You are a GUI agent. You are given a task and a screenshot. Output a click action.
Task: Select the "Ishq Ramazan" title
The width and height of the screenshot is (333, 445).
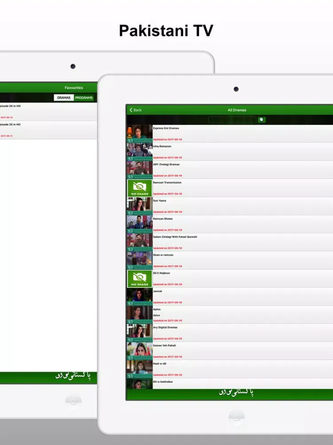pyautogui.click(x=162, y=146)
